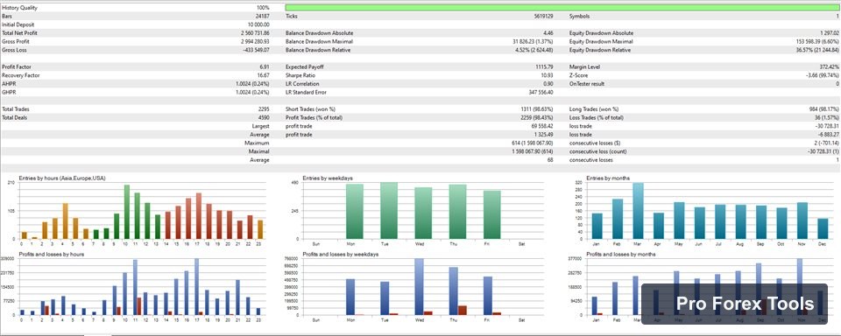The image size is (841, 336).
Task: Click Thu red loss bar in weekdays chart
Action: coord(463,311)
